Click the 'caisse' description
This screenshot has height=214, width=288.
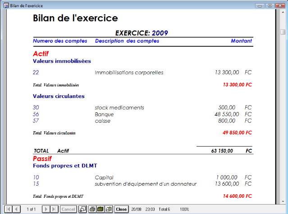coord(103,121)
